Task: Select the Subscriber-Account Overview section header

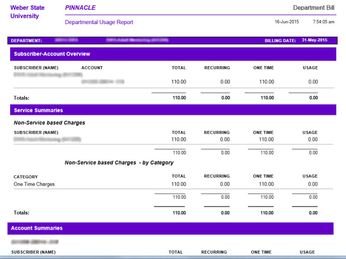Action: click(52, 54)
